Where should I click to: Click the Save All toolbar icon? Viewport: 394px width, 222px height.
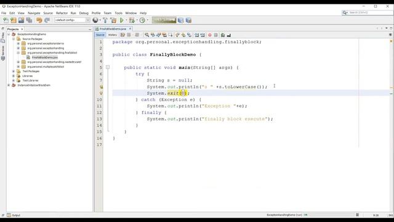pyautogui.click(x=29, y=20)
